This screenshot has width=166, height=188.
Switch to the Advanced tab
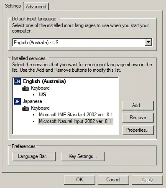(36, 7)
